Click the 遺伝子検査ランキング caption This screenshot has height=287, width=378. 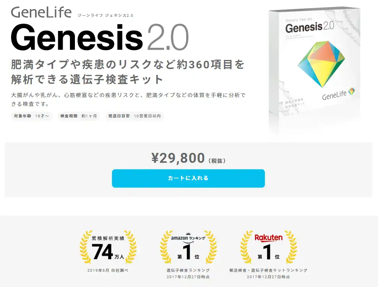[188, 270]
